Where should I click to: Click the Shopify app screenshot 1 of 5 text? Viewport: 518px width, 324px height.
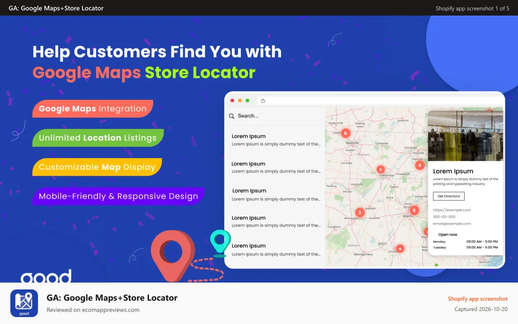(472, 8)
